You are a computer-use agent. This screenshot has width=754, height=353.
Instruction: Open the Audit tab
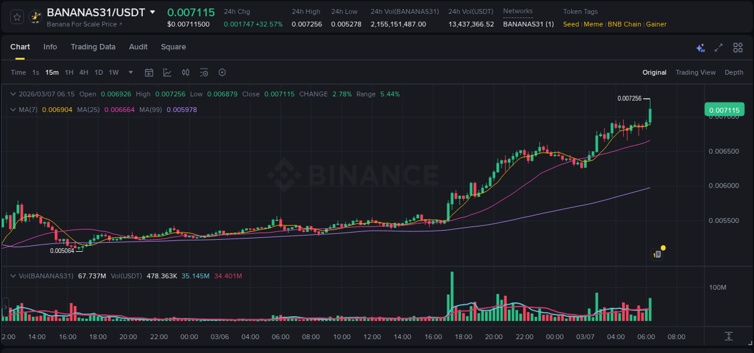click(x=138, y=47)
